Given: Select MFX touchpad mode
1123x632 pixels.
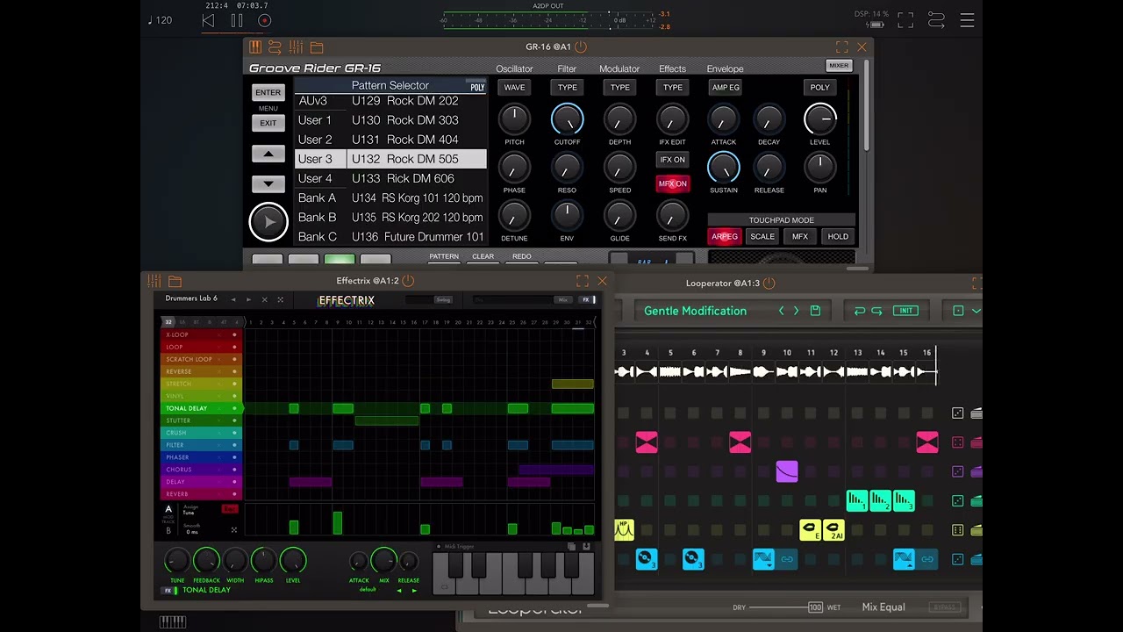Looking at the screenshot, I should pos(800,236).
